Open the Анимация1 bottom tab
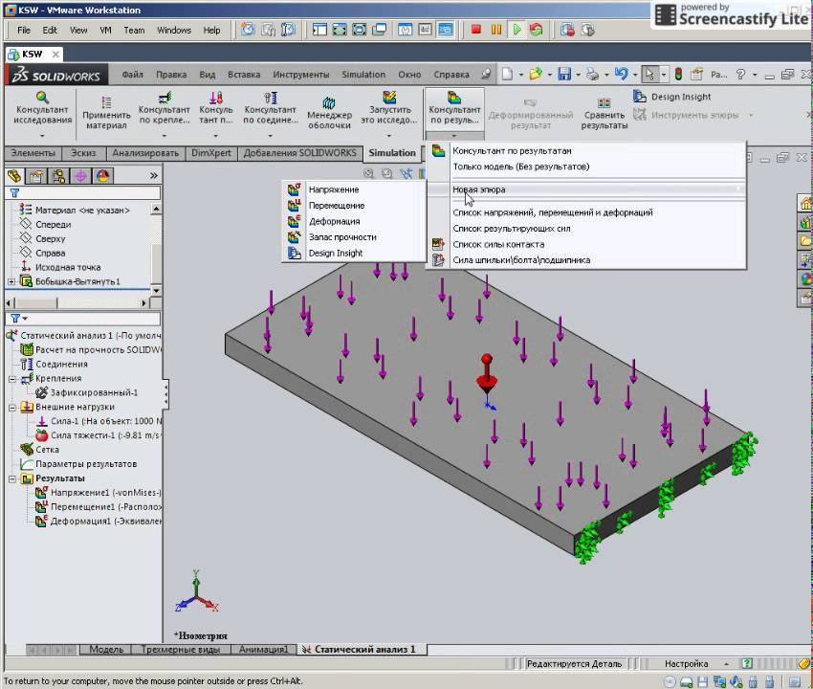 pos(263,650)
